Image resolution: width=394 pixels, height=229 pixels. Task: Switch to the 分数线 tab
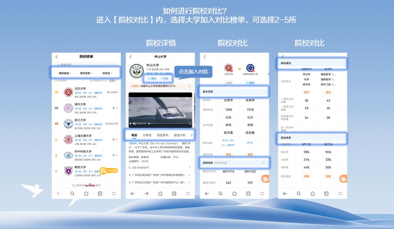tap(146, 135)
